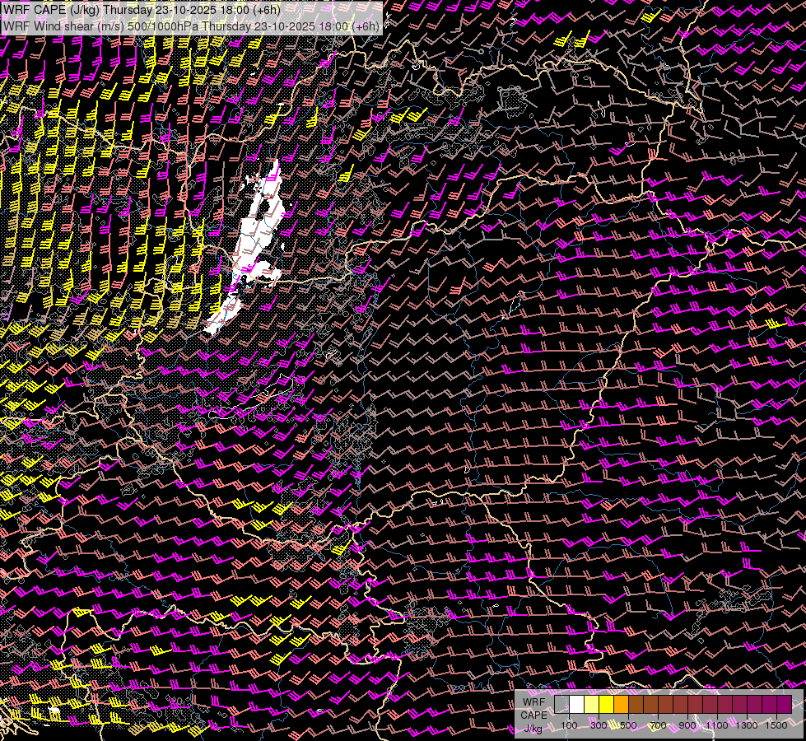
Task: Click the transparent first legend swatch
Action: click(561, 704)
